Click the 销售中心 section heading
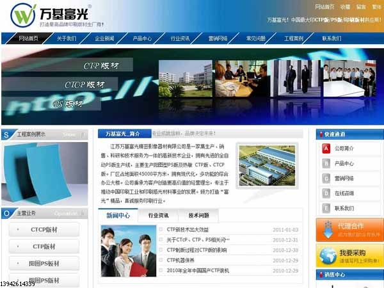 tap(335, 275)
